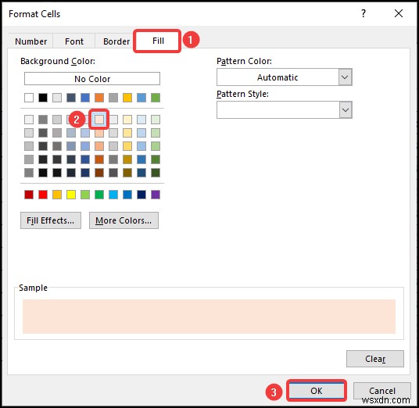Image resolution: width=419 pixels, height=408 pixels.
Task: Select the green theme color swatch in top row
Action: 156,98
